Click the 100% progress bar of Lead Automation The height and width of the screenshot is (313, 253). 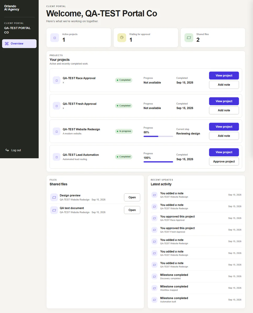click(158, 162)
